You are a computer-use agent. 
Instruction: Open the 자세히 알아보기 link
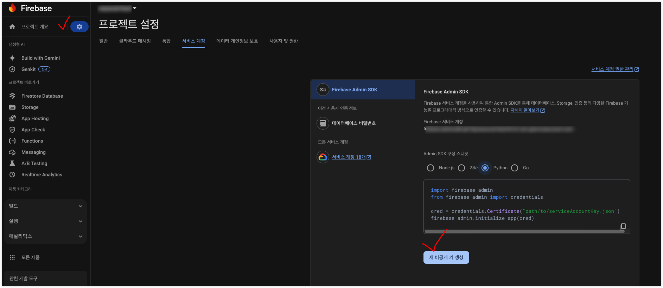tap(525, 110)
